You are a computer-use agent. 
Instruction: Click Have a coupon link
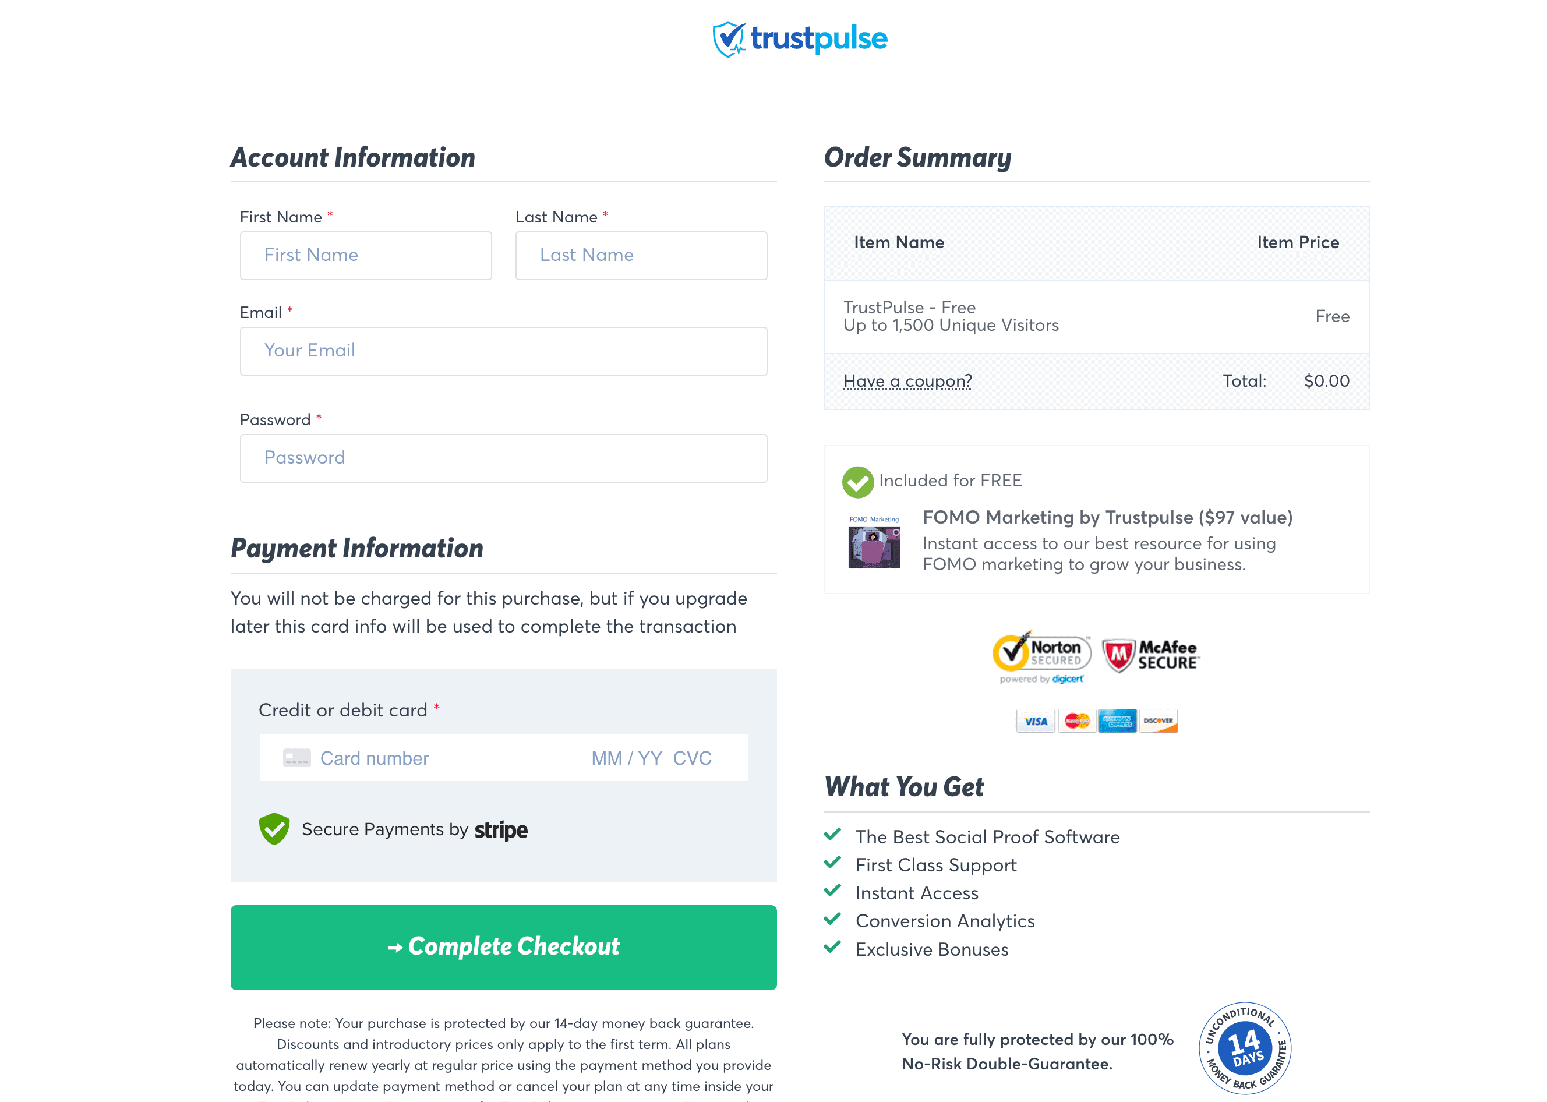click(x=909, y=380)
